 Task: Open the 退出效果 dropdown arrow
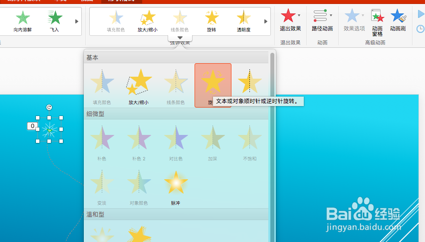pos(299,15)
